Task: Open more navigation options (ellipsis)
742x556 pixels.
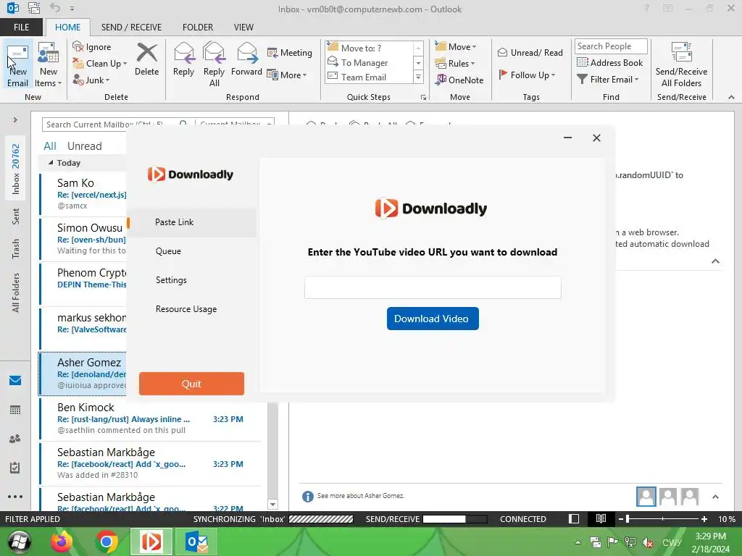Action: pyautogui.click(x=15, y=497)
